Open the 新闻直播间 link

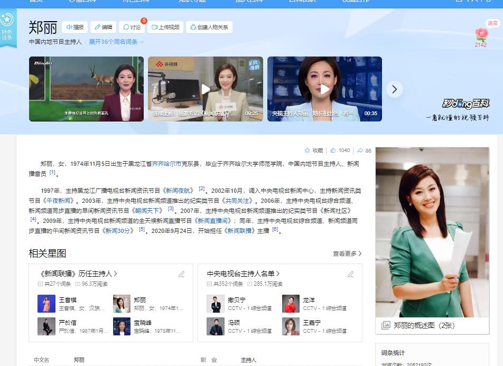pyautogui.click(x=213, y=221)
